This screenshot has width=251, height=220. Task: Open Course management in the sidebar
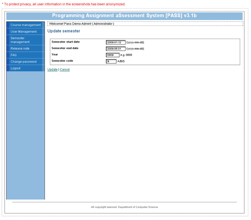[x=25, y=25]
